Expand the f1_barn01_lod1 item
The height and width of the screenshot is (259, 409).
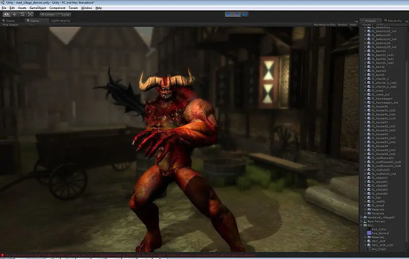(365, 55)
